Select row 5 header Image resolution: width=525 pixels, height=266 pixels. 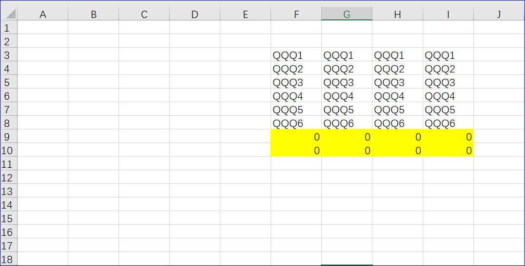tap(9, 82)
